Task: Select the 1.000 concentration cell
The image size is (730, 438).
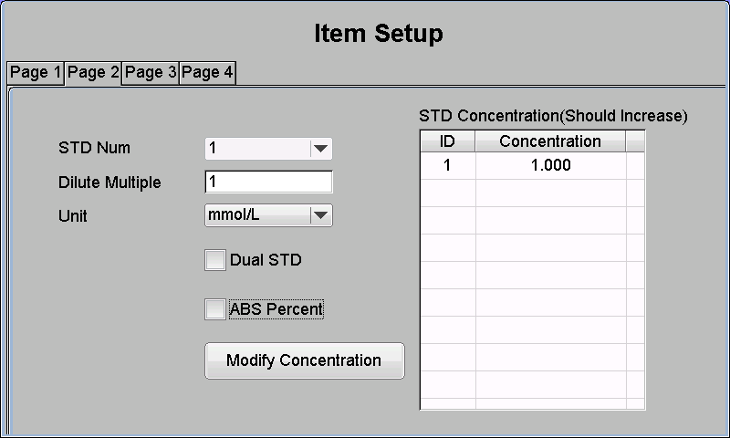Action: 551,165
